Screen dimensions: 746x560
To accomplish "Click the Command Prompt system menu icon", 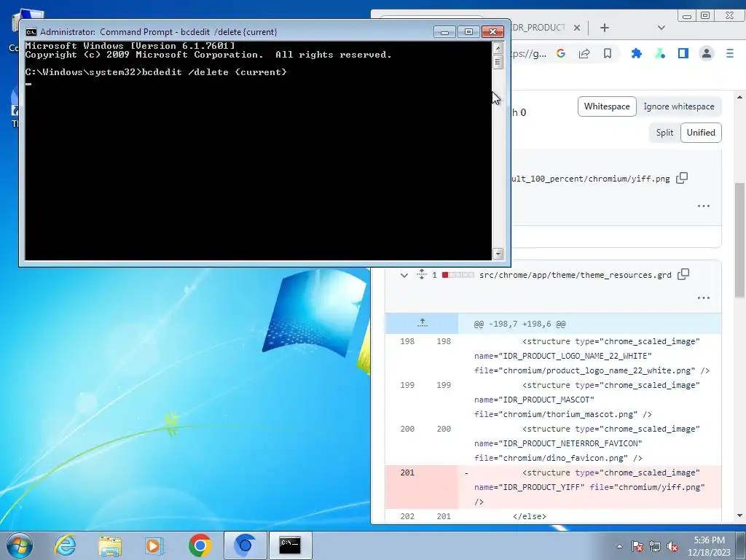I will (31, 32).
